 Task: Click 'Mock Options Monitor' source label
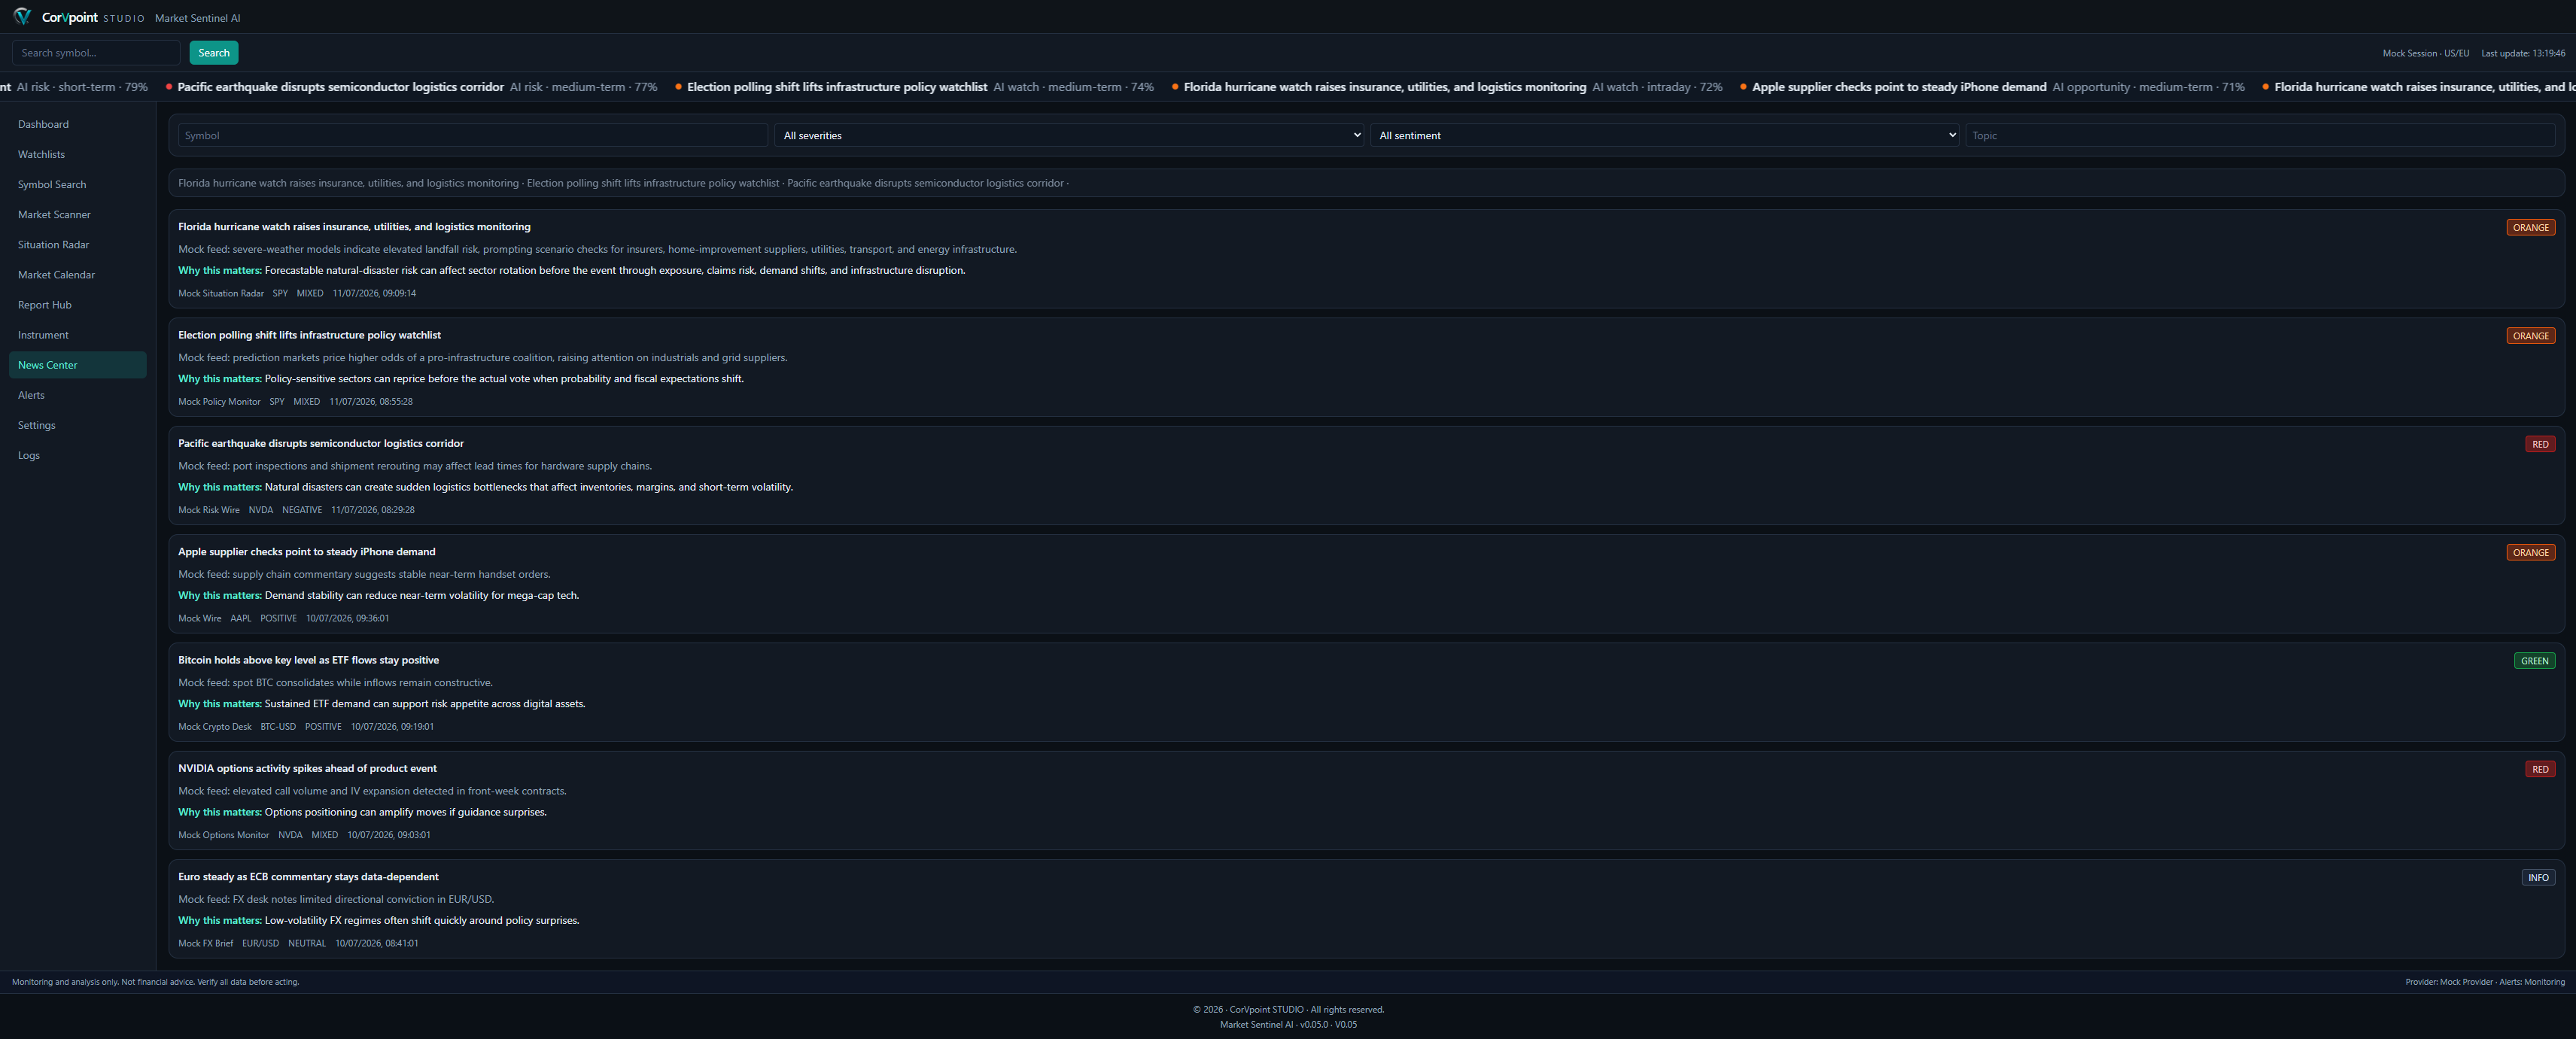coord(223,835)
